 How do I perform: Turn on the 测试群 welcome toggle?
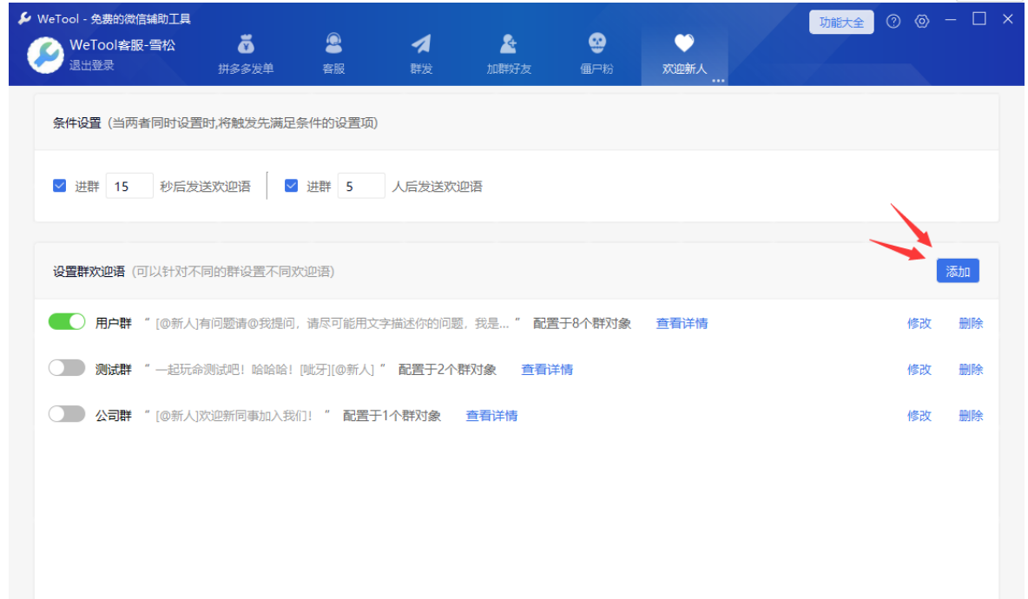click(x=67, y=368)
